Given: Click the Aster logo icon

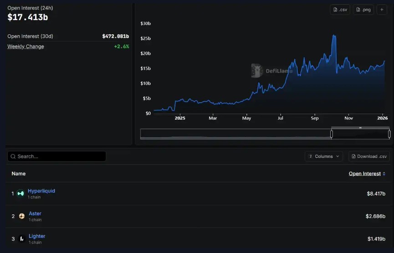Looking at the screenshot, I should click(x=22, y=216).
